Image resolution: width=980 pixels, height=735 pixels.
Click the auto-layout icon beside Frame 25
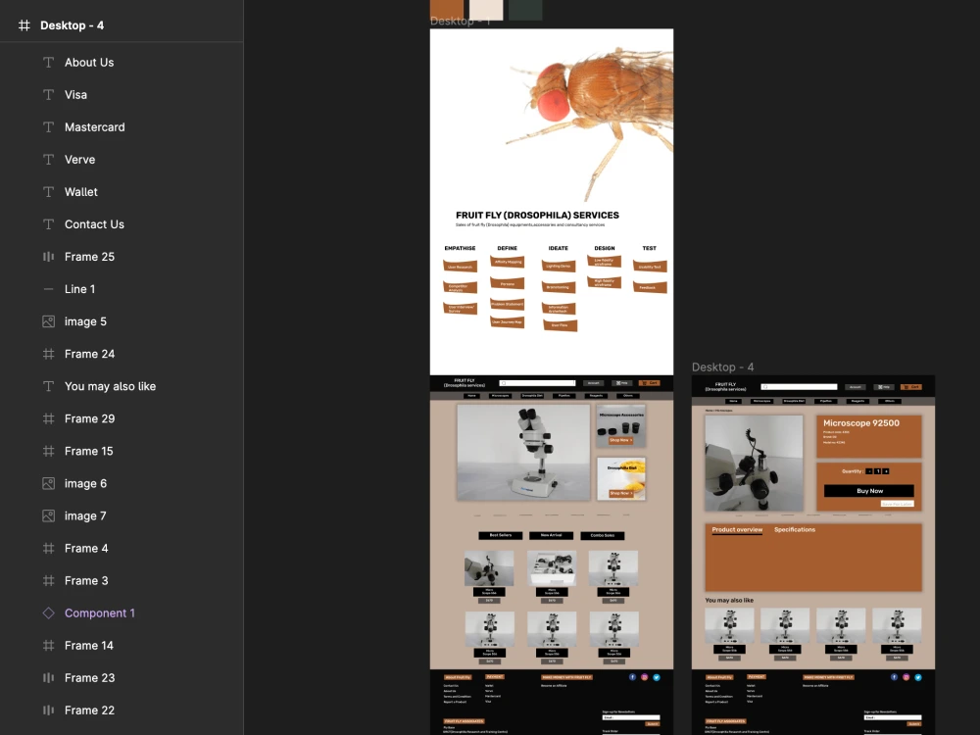coord(48,257)
